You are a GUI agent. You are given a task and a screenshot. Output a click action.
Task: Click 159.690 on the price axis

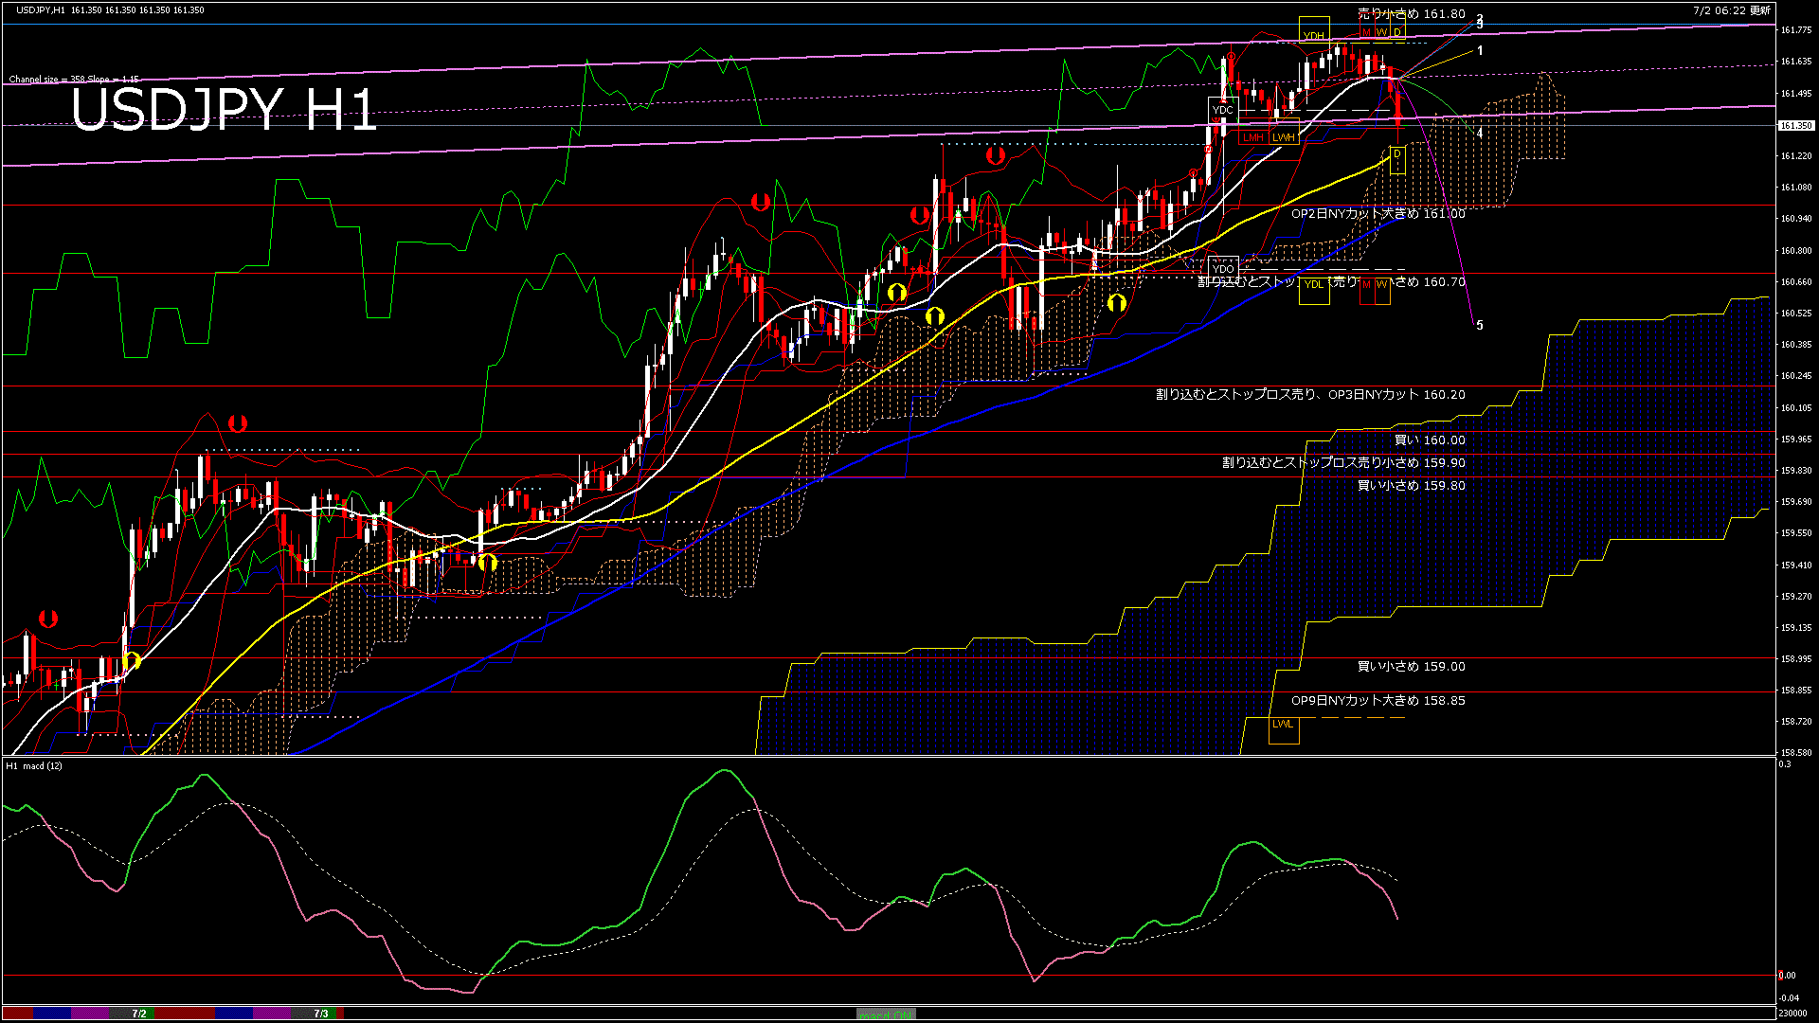[x=1796, y=502]
